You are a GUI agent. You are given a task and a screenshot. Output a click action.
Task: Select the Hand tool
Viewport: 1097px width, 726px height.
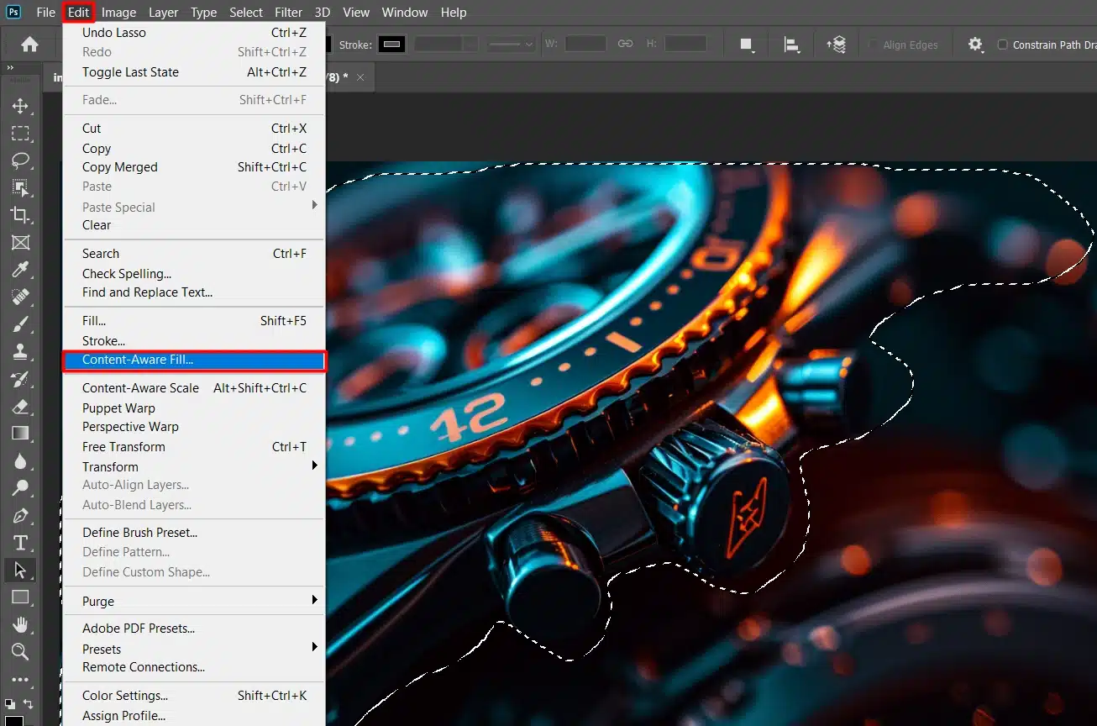click(x=20, y=624)
